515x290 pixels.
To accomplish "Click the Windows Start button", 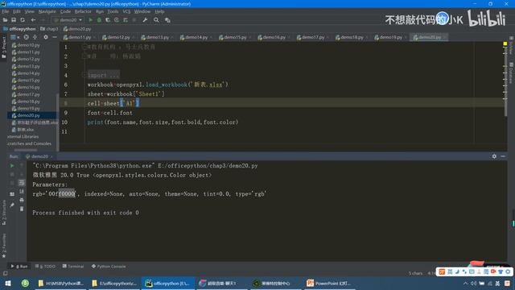I will (8, 283).
